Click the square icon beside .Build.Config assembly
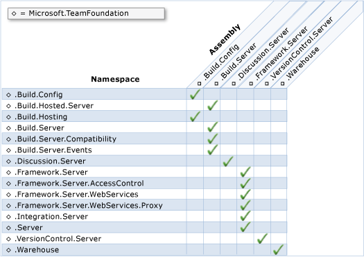Viewport: 364px width, 257px height. click(x=200, y=84)
